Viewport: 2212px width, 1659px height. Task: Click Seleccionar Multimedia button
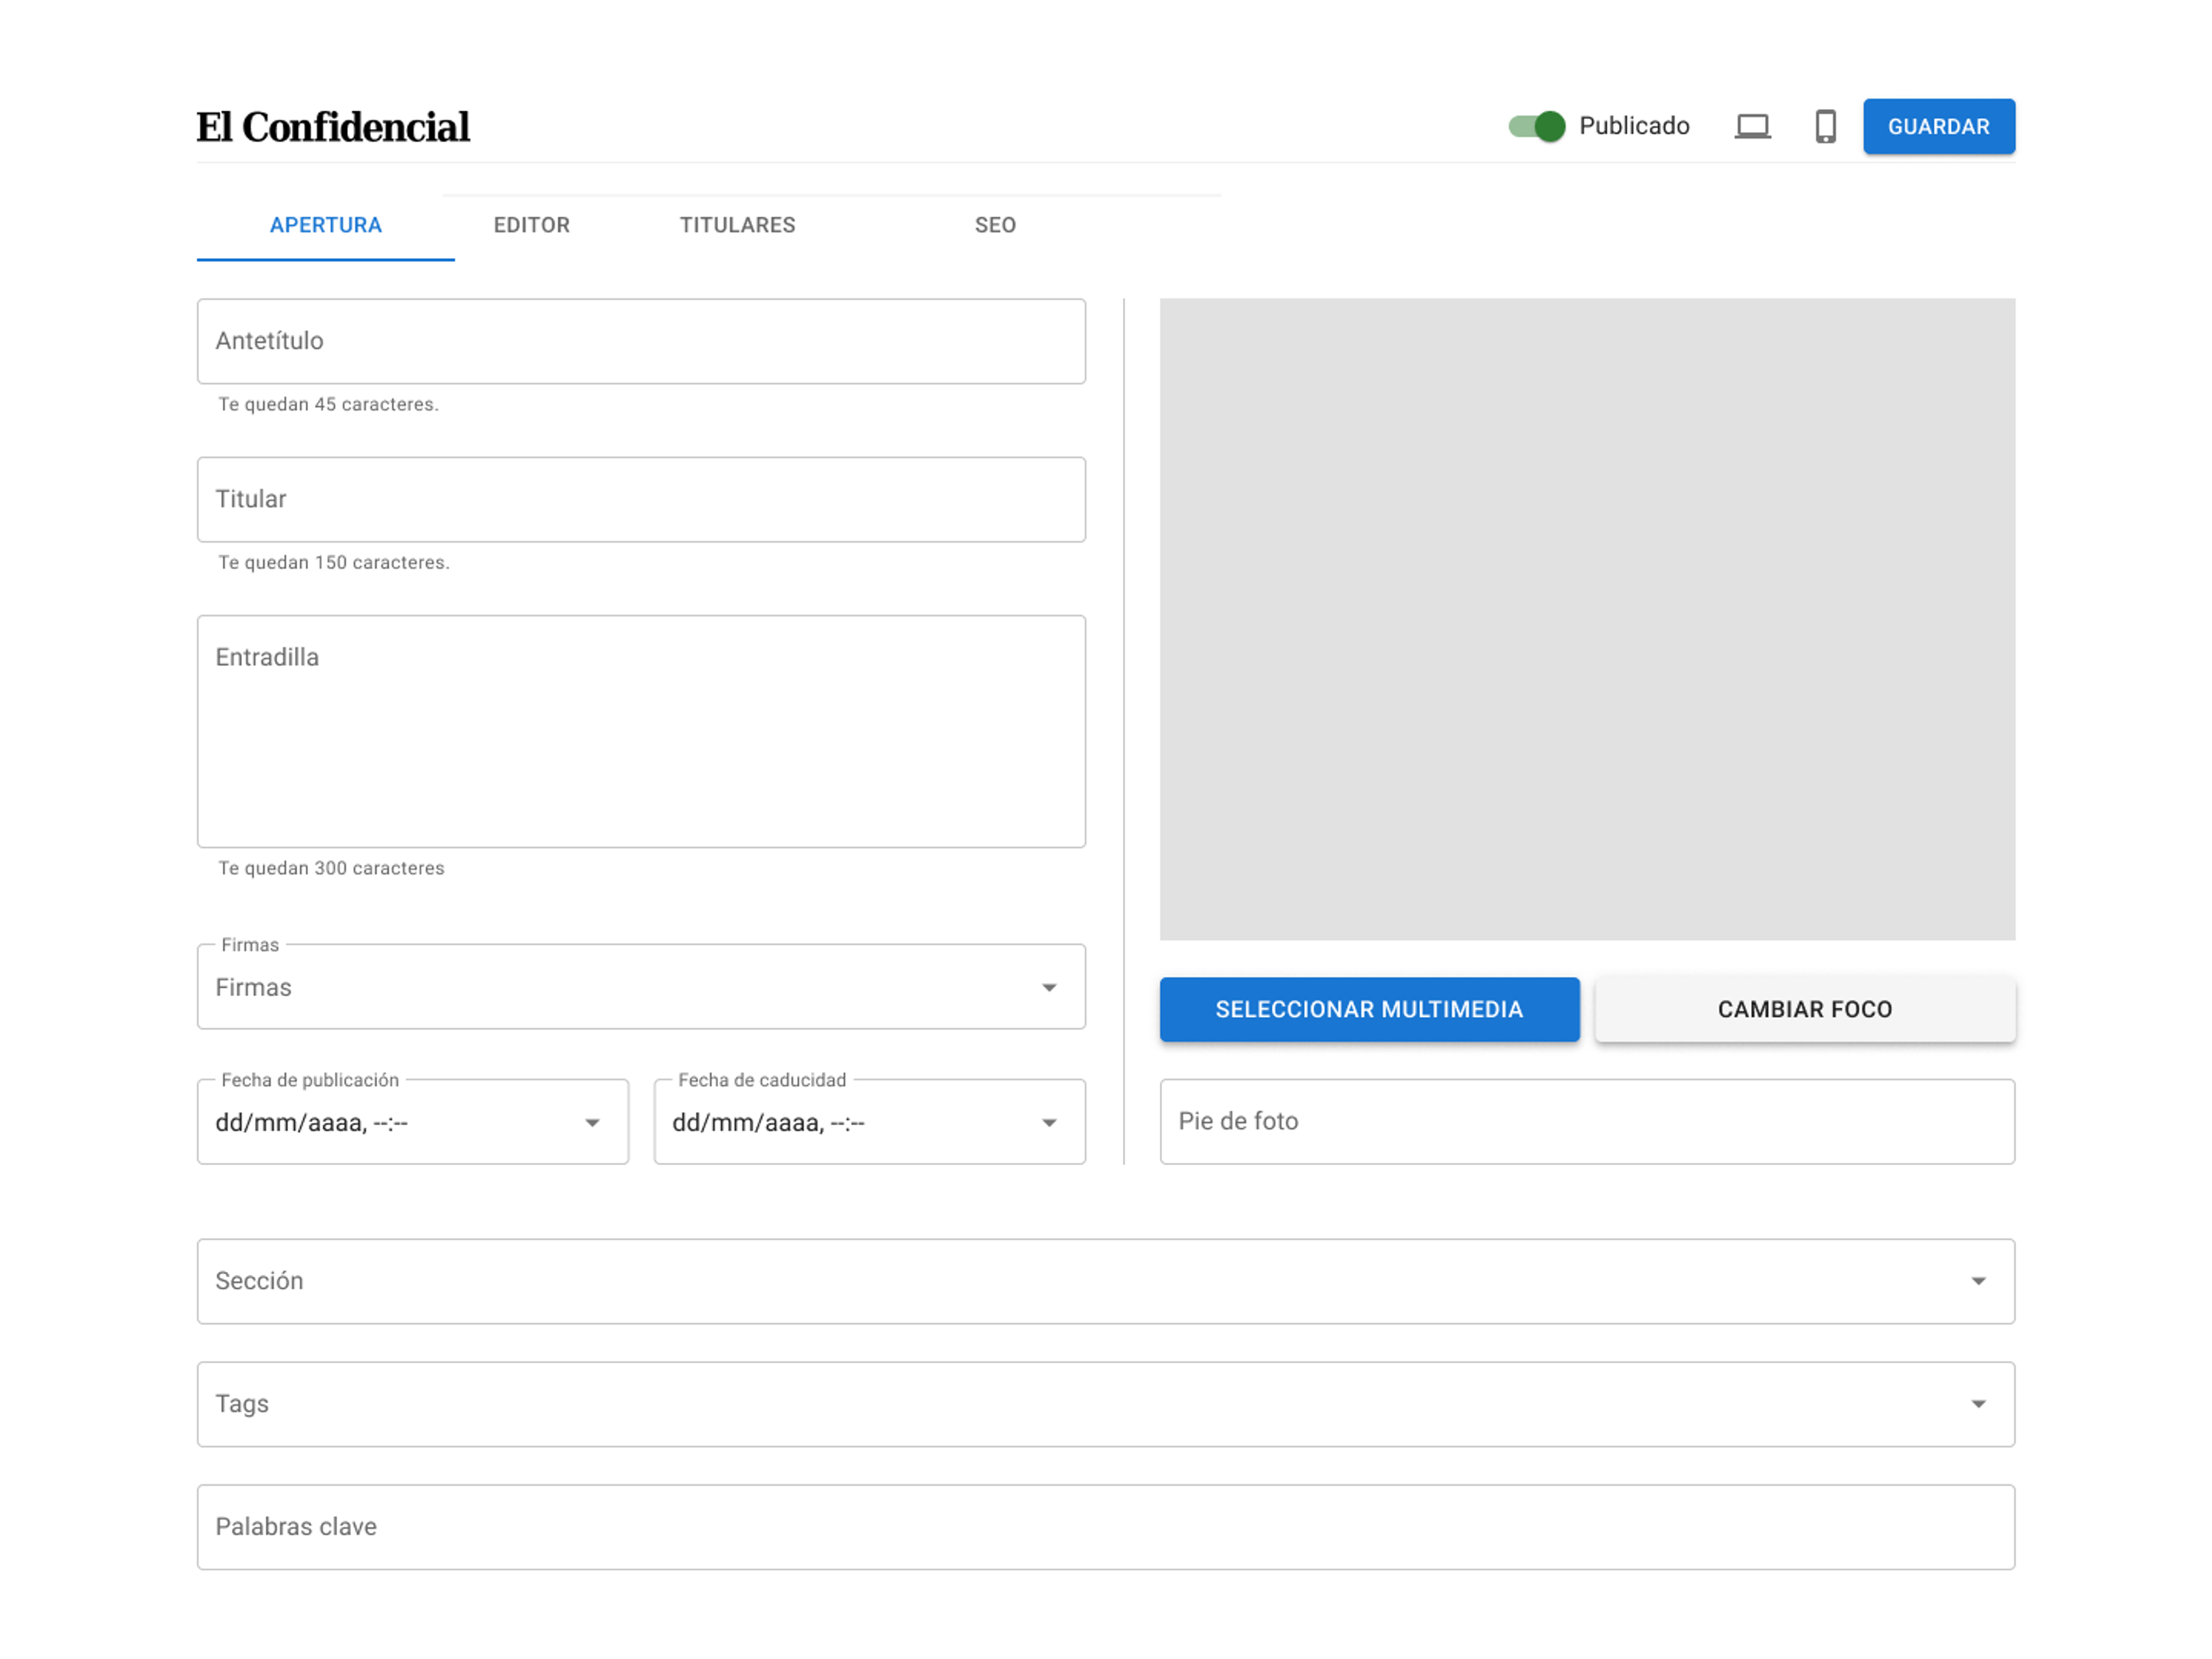coord(1369,1010)
